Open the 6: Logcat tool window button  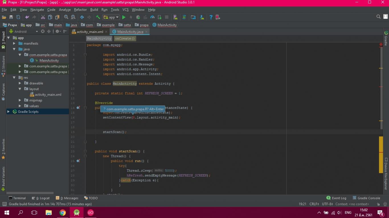click(41, 198)
